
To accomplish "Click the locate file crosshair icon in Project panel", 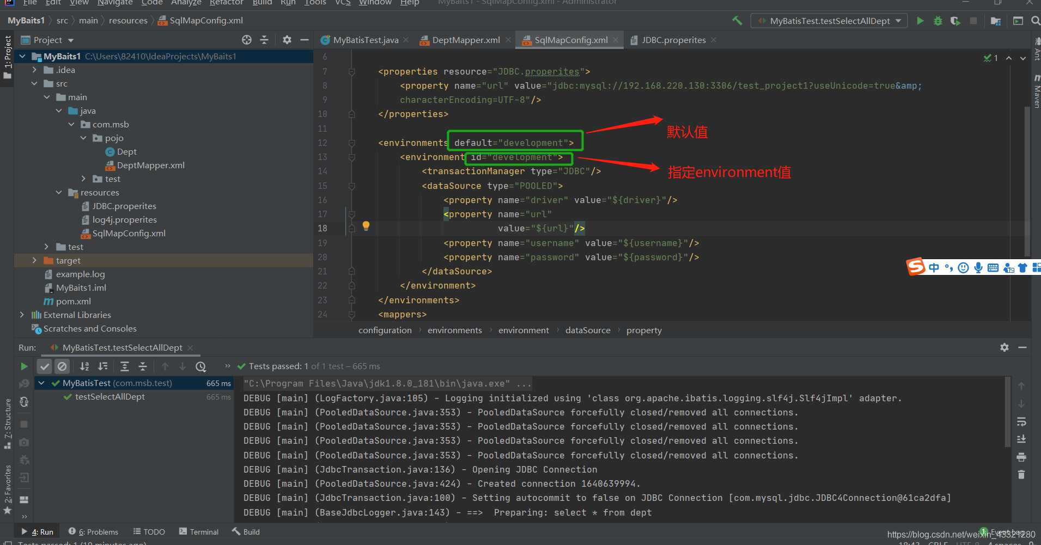I will [x=247, y=40].
